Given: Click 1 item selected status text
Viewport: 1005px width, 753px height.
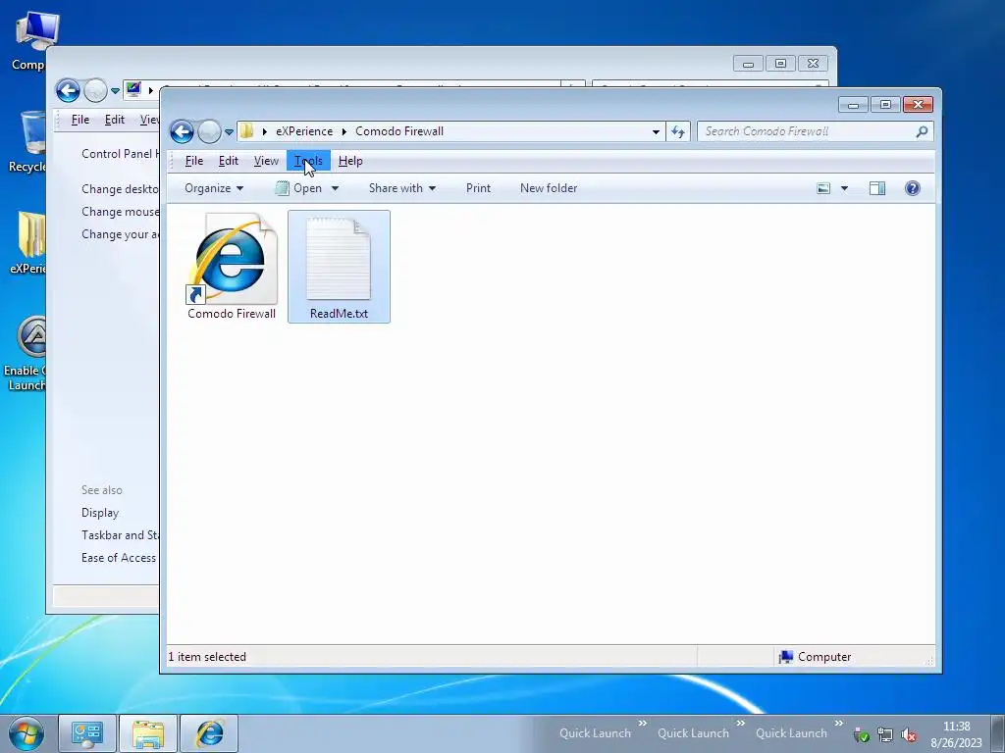Looking at the screenshot, I should 207,657.
